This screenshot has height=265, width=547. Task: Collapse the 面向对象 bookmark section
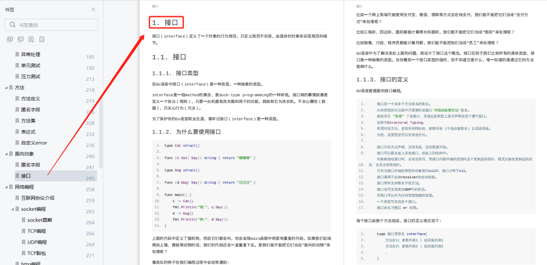click(6, 154)
